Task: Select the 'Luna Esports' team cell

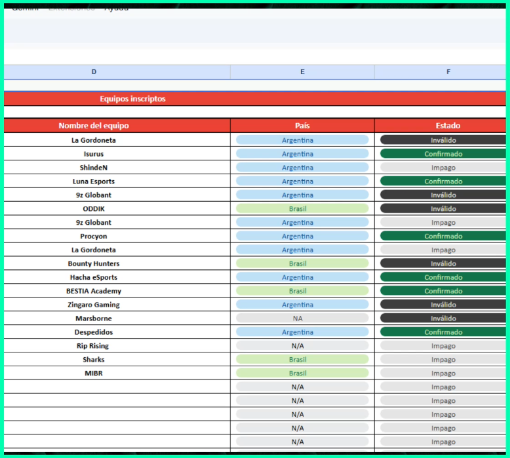Action: [117, 181]
